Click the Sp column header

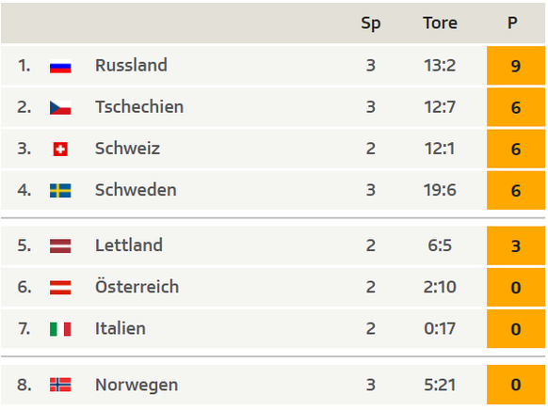pos(371,24)
